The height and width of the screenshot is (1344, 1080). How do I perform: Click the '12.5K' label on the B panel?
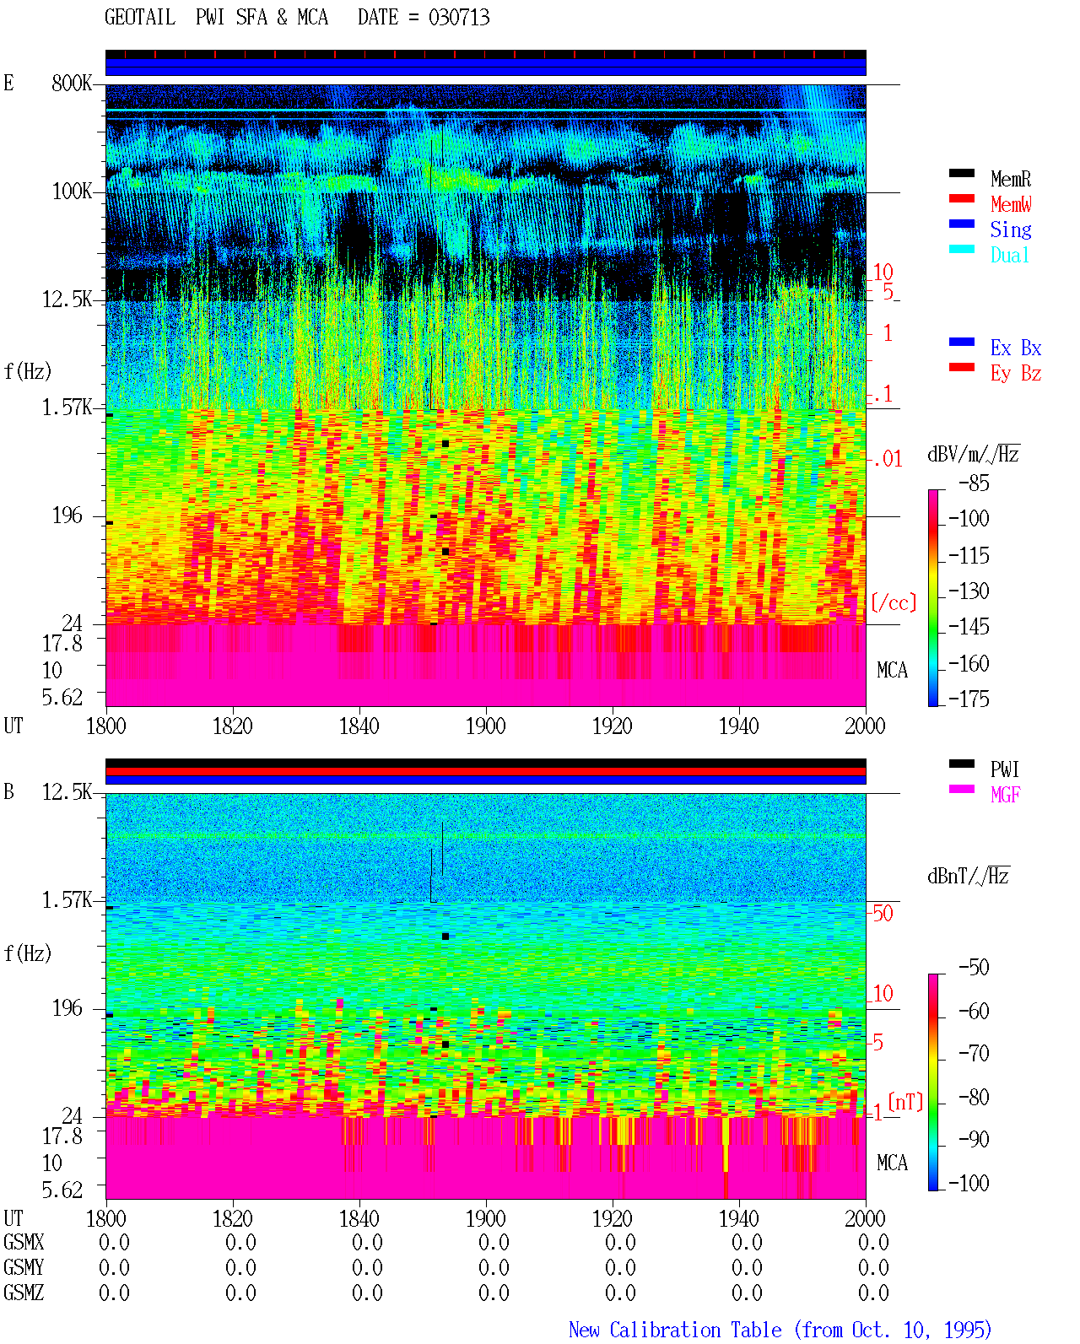67,791
